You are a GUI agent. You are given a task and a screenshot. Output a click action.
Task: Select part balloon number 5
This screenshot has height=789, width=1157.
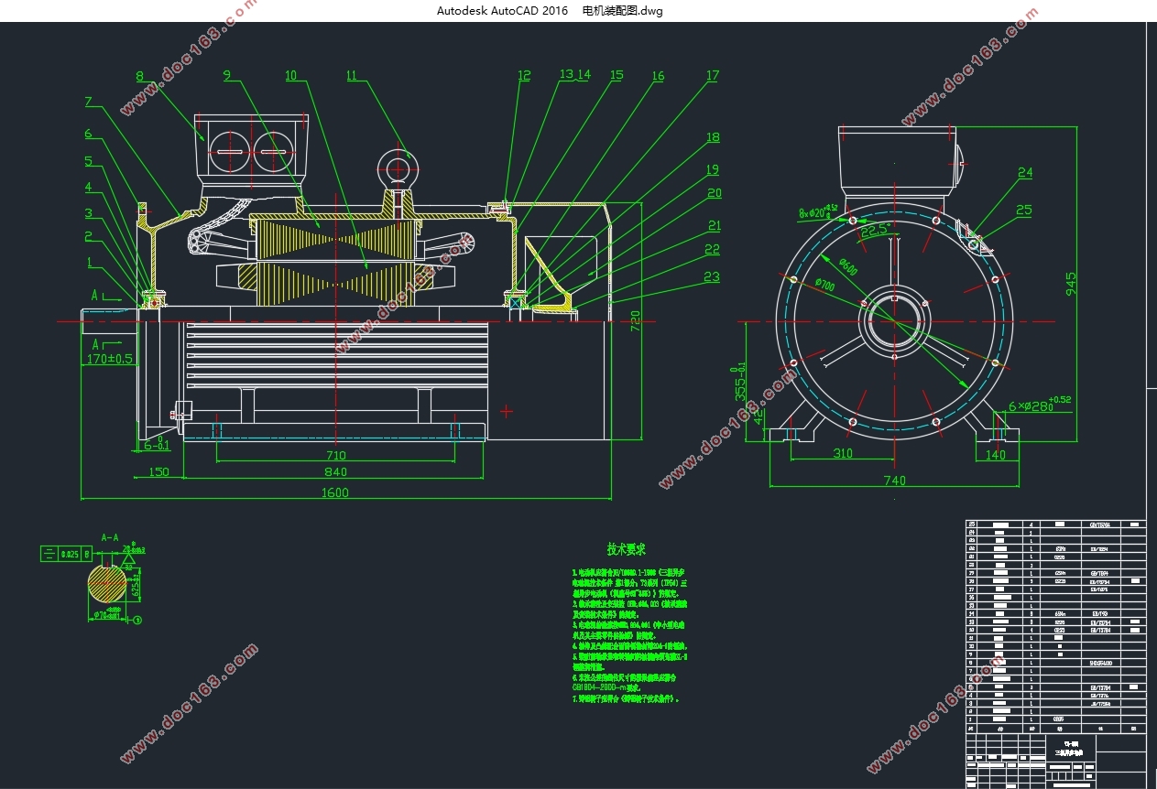point(89,161)
